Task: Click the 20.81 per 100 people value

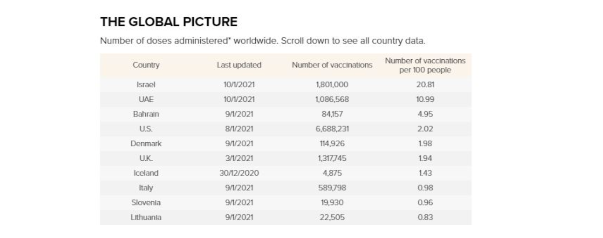Action: (x=425, y=84)
